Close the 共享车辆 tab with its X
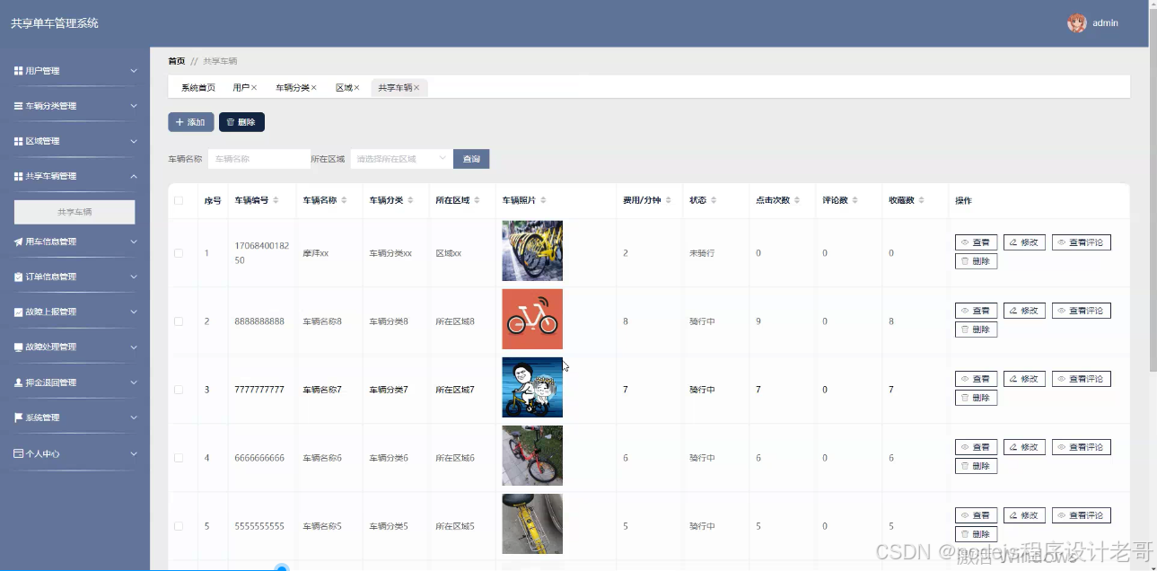1157x571 pixels. pos(416,88)
